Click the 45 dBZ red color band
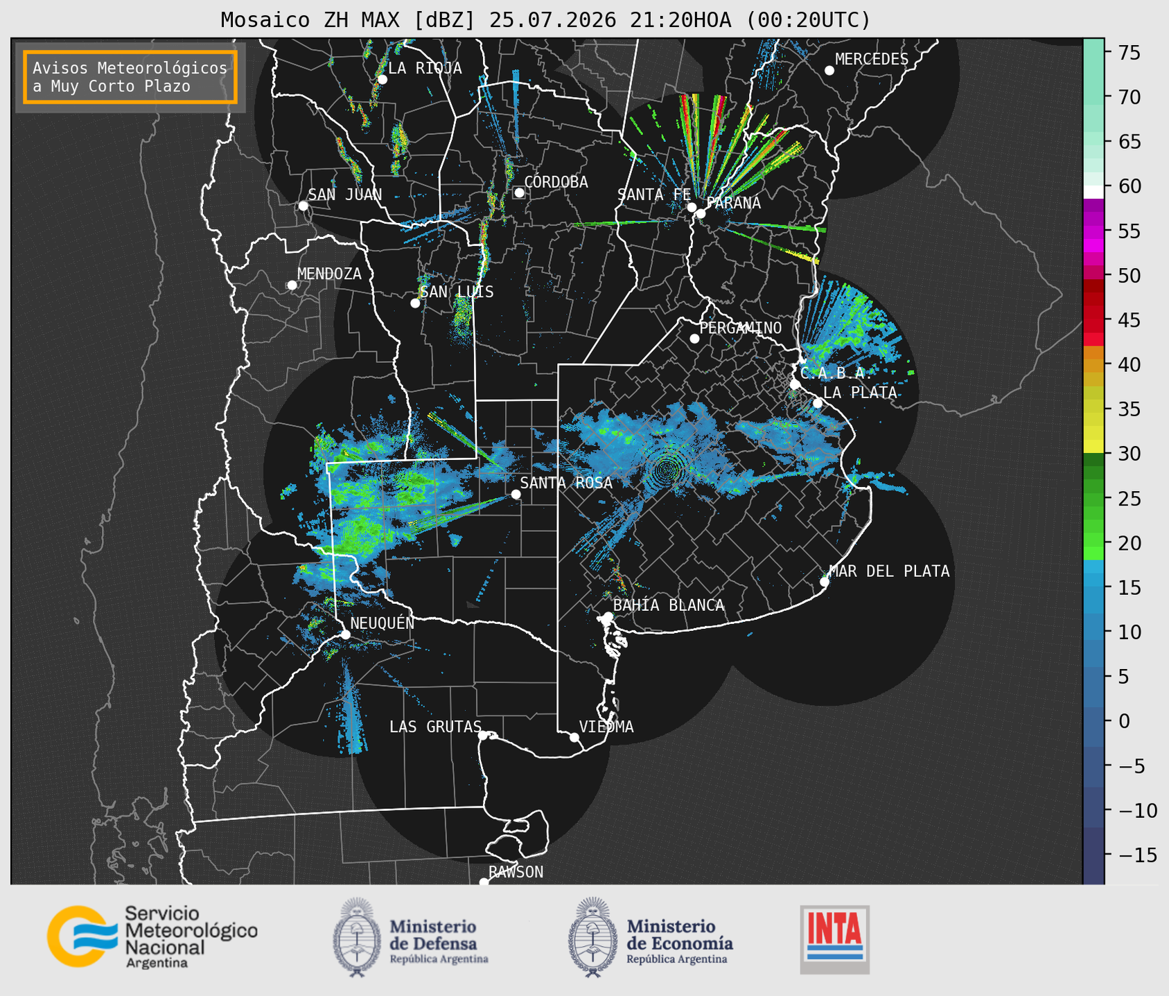Screen dimensions: 1169x996 pyautogui.click(x=1093, y=320)
